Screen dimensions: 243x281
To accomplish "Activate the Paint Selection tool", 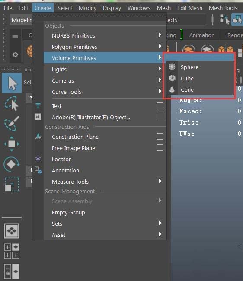I will tap(12, 124).
